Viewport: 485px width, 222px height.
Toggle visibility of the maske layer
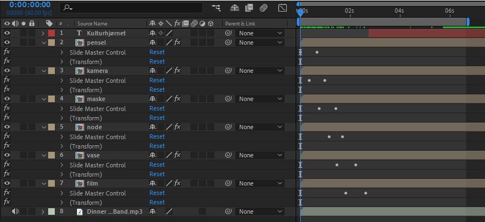pos(7,99)
